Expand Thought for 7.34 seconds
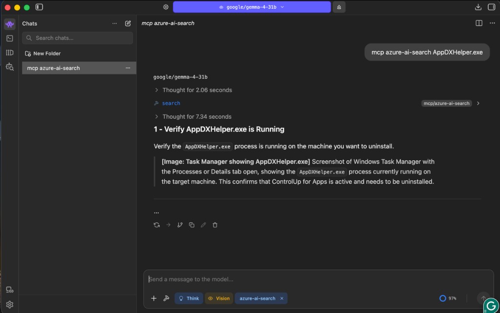The image size is (500, 313). click(x=193, y=117)
